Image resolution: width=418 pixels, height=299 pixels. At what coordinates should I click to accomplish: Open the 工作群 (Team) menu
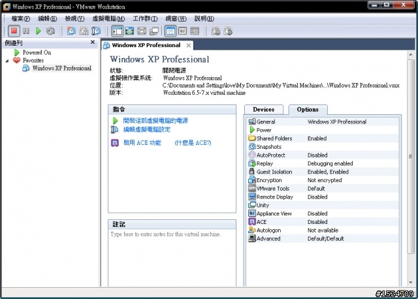click(145, 19)
